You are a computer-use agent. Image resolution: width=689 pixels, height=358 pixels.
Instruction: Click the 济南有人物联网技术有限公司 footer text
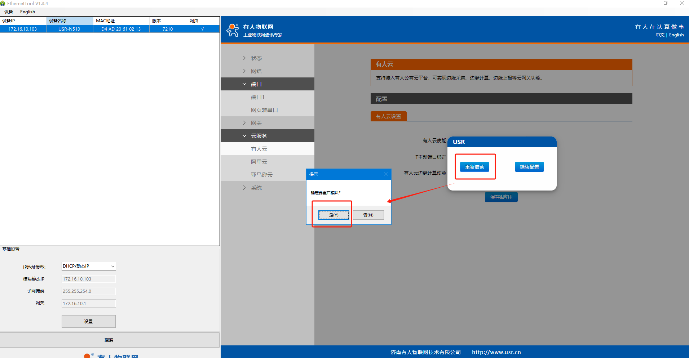[x=425, y=352]
